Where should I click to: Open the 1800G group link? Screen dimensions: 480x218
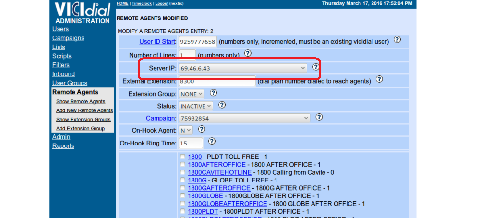197,180
